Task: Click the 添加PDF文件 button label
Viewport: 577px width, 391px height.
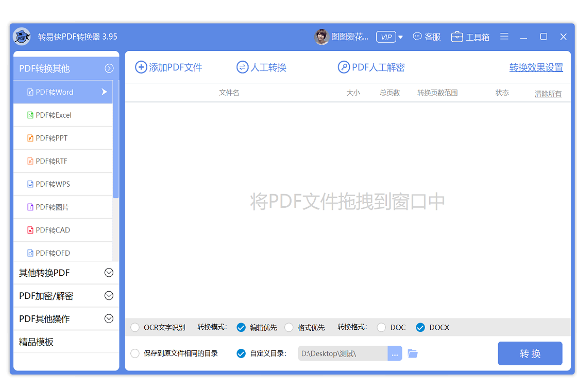Action: tap(176, 67)
